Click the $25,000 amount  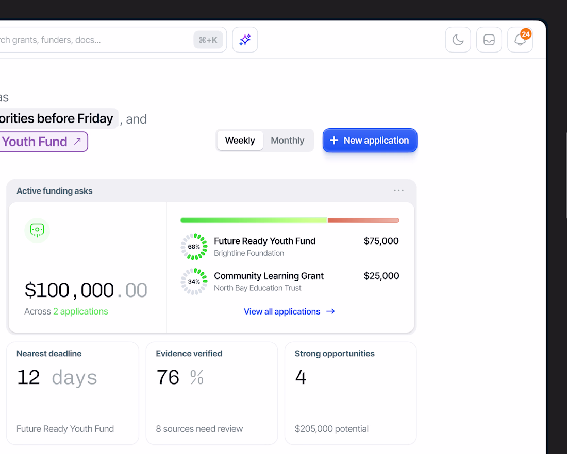tap(381, 276)
